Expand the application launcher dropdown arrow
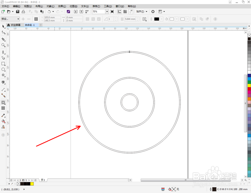This screenshot has height=193, width=251. (x=164, y=12)
